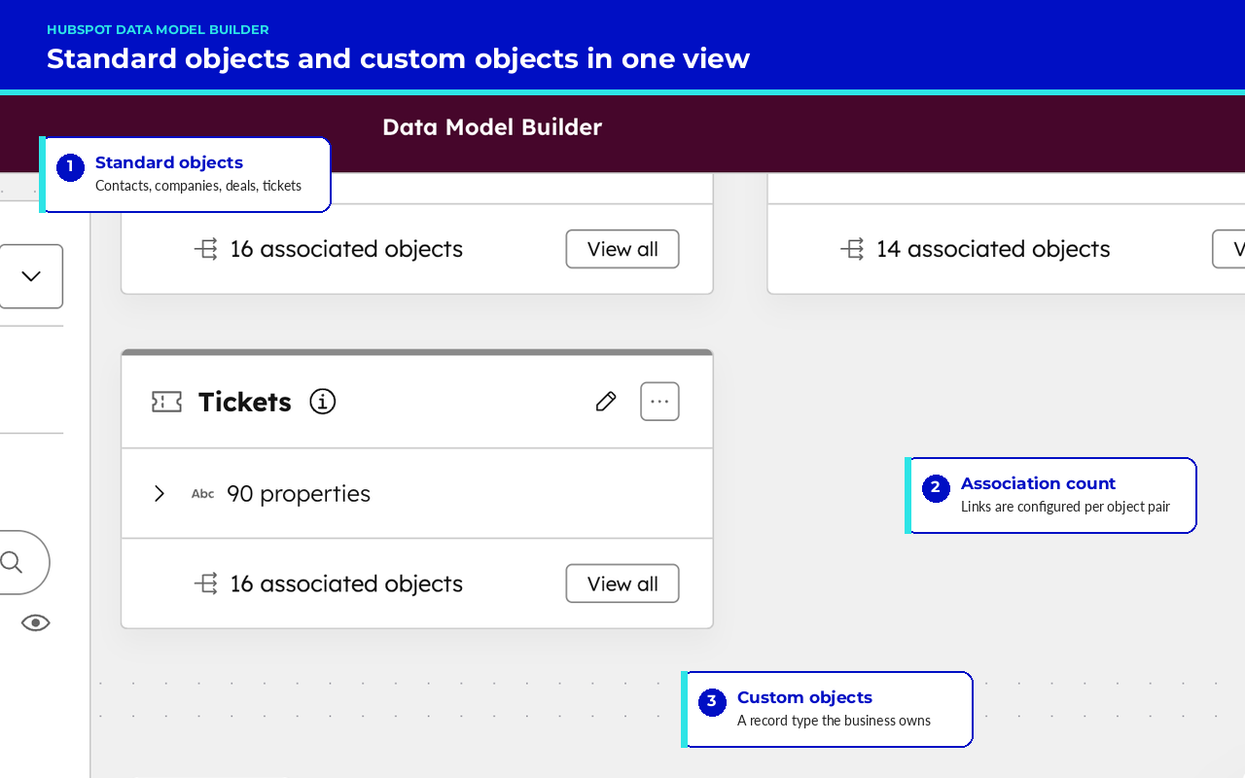Click 16 associated objects text in Tickets card

pos(346,583)
